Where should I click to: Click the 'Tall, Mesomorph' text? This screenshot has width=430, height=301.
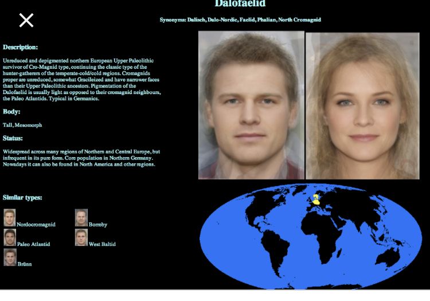tap(22, 125)
